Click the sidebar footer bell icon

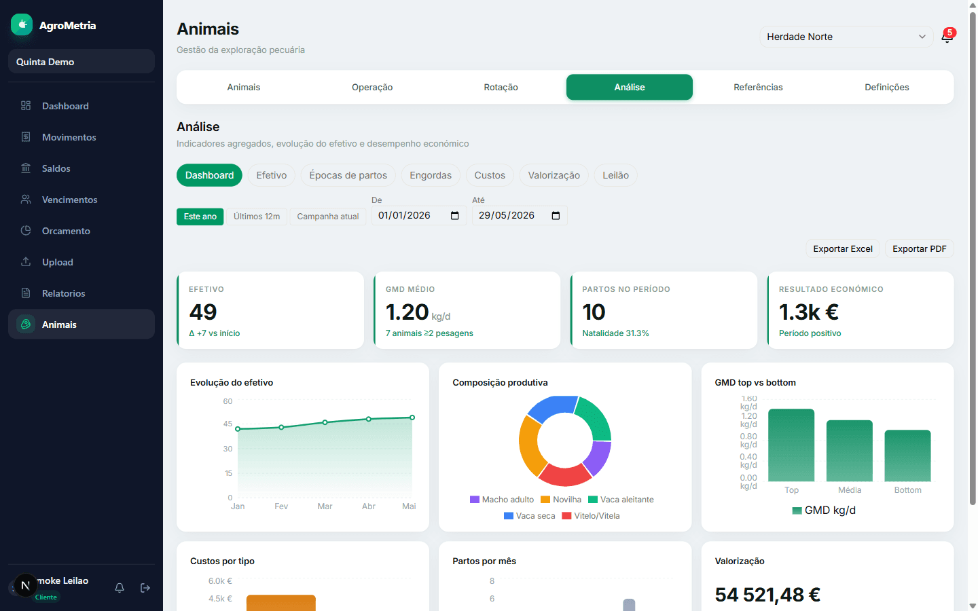pyautogui.click(x=120, y=588)
